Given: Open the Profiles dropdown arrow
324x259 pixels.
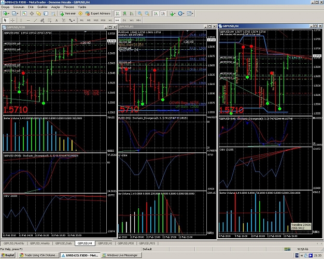Looking at the screenshot, I should [x=18, y=13].
